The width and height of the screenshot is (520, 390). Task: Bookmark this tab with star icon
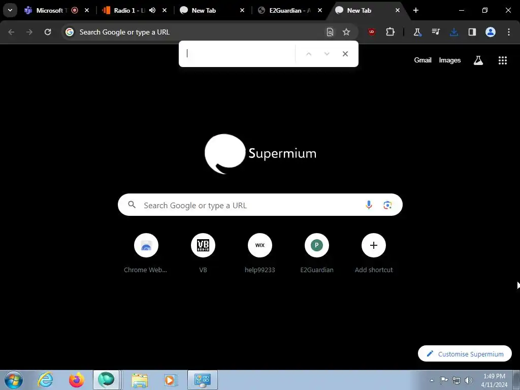346,32
